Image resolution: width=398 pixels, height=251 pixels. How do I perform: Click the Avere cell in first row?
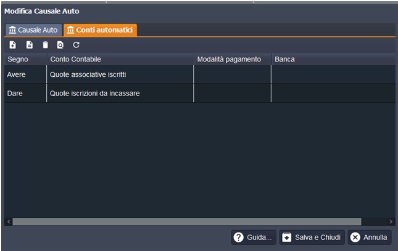click(x=25, y=74)
